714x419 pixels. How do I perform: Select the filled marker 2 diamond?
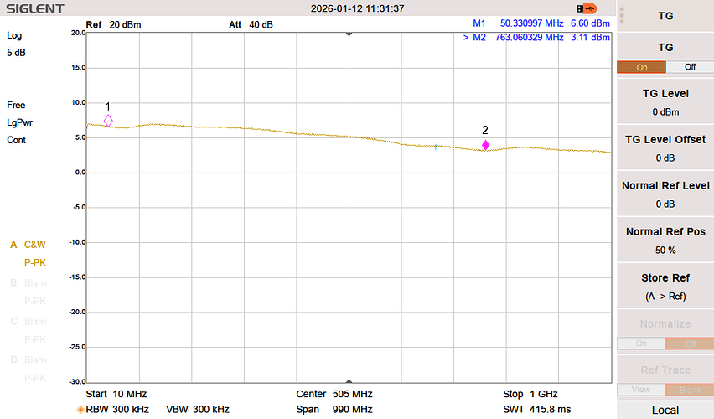pos(485,145)
